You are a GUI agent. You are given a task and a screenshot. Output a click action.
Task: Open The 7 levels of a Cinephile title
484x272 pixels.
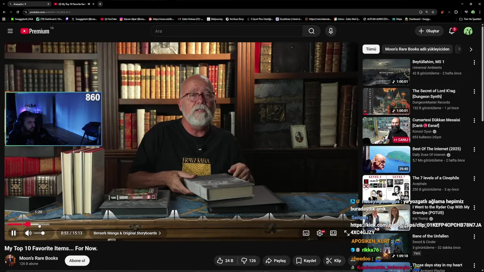tap(436, 178)
